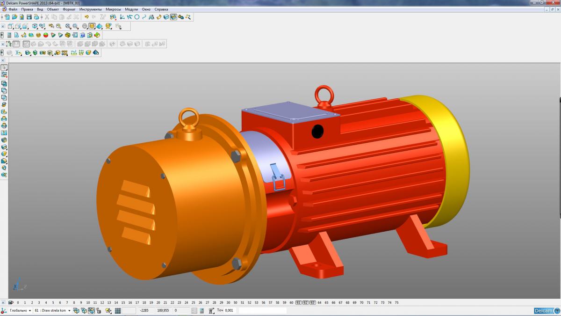Switch to wireframe cube view
The height and width of the screenshot is (316, 561).
click(10, 26)
